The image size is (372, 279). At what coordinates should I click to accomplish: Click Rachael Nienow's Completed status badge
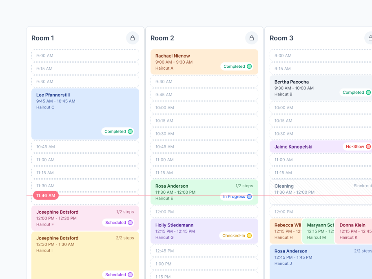pos(237,66)
